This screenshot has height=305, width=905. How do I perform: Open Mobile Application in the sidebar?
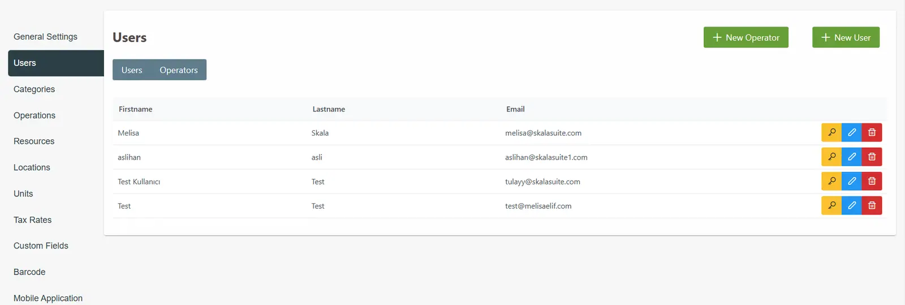(48, 298)
